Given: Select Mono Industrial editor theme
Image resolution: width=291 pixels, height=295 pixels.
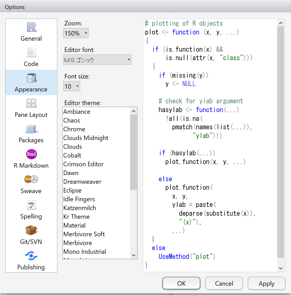Looking at the screenshot, I should pos(96,252).
